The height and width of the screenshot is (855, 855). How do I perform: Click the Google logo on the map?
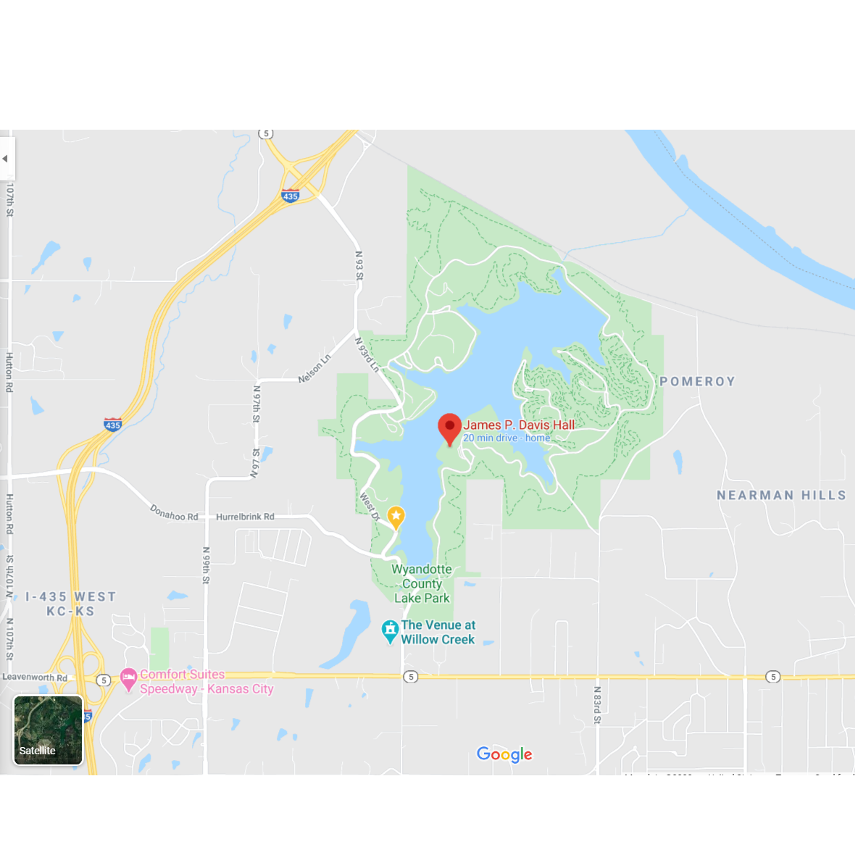(504, 754)
